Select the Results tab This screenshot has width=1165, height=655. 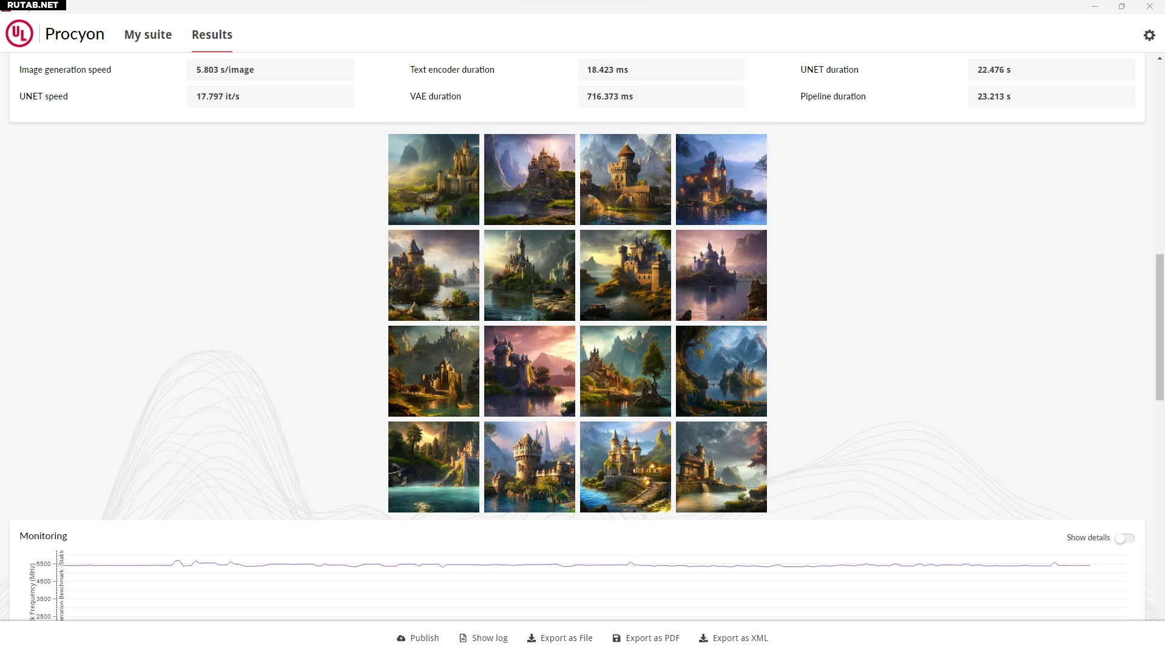point(212,35)
